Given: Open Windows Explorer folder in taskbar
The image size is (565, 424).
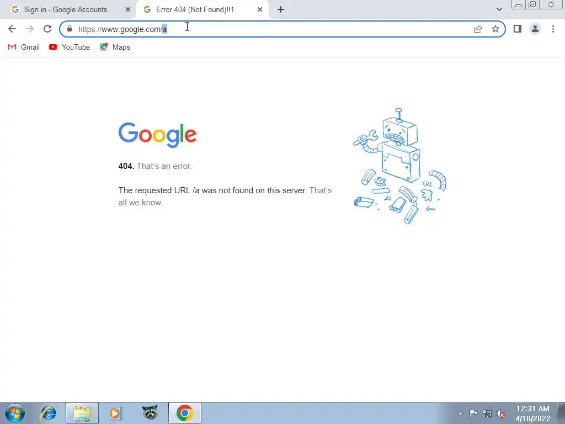Looking at the screenshot, I should [82, 413].
